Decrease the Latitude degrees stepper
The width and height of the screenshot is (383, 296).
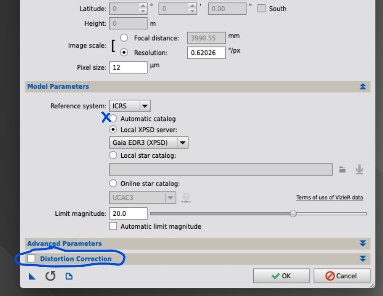click(x=143, y=11)
